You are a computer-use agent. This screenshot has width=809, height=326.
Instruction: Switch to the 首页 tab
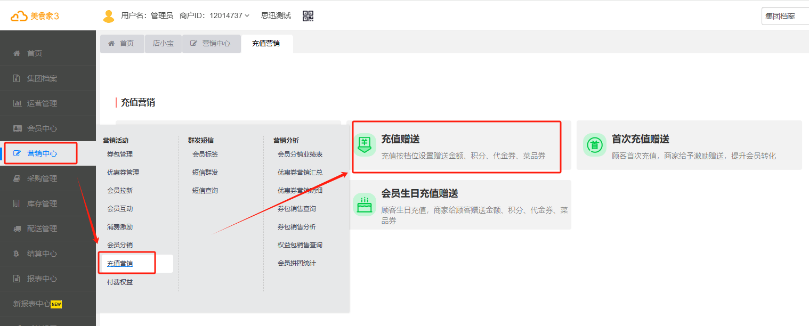[x=122, y=43]
